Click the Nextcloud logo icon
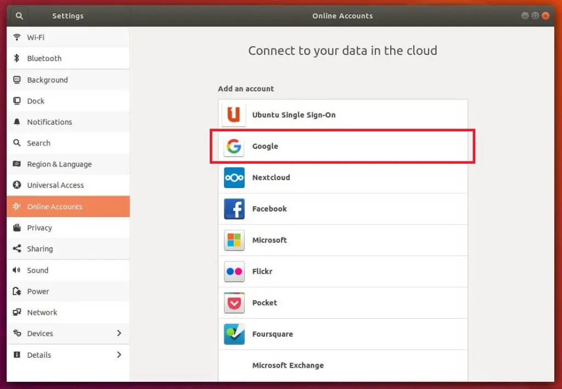 point(234,177)
